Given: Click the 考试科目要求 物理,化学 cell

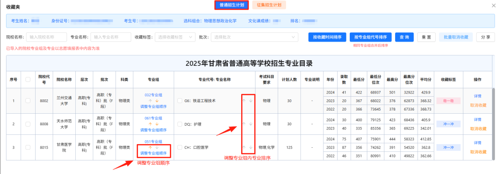Looking at the screenshot, I should pyautogui.click(x=267, y=147).
